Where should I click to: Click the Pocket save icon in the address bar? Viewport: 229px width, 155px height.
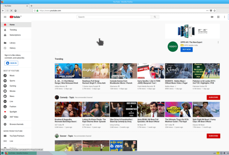pyautogui.click(x=211, y=10)
